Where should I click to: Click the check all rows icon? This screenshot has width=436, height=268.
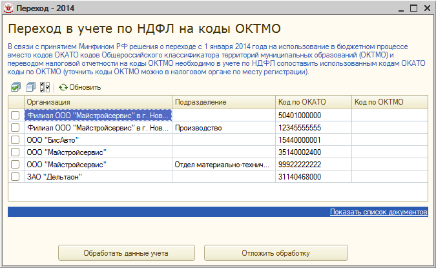(16, 87)
